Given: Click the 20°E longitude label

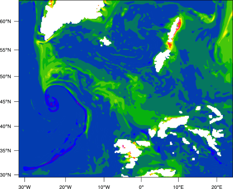Looking at the screenshot, I should click(217, 187).
